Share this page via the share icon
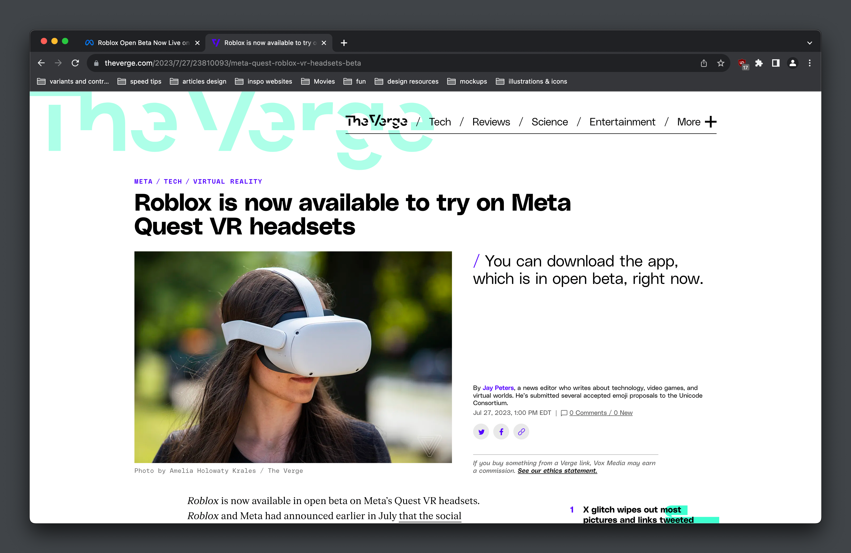 click(x=704, y=63)
